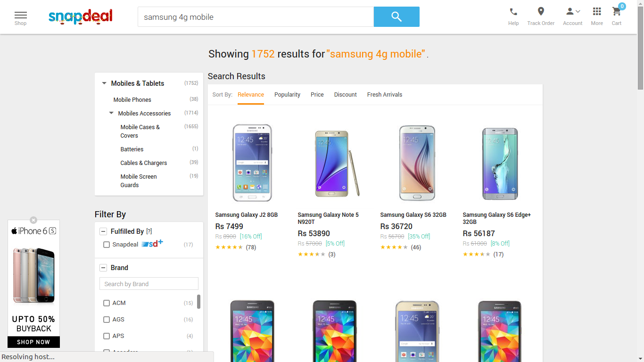Collapse the Mobiles Accessories subtree arrow
Viewport: 644px width, 362px height.
111,113
